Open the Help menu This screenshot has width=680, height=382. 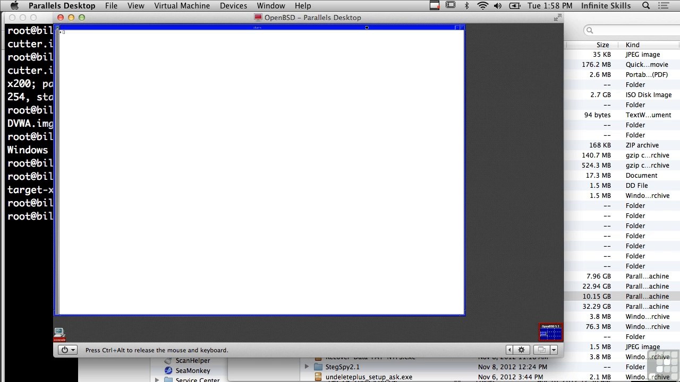point(303,6)
